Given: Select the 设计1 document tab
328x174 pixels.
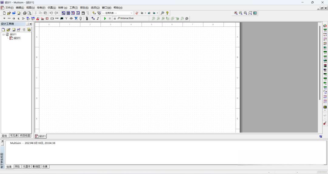Looking at the screenshot, I should coord(40,136).
